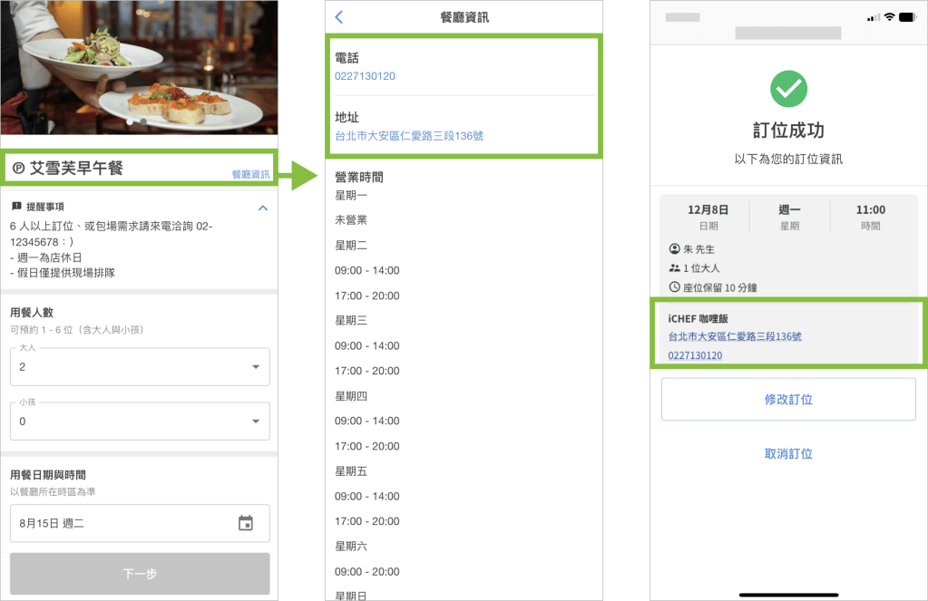The image size is (928, 601).
Task: Tap the group icon beside 1 位大人
Action: click(674, 268)
